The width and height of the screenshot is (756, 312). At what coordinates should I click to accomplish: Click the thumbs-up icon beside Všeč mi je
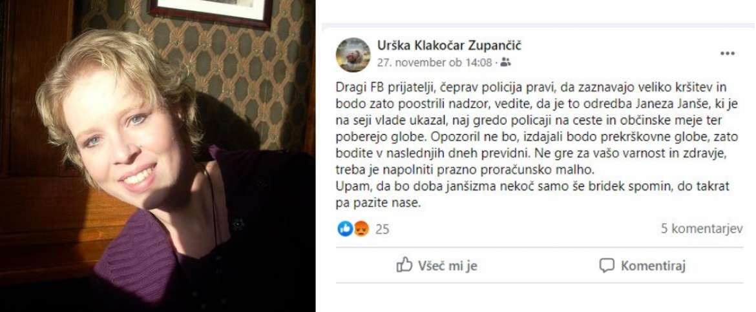point(404,265)
